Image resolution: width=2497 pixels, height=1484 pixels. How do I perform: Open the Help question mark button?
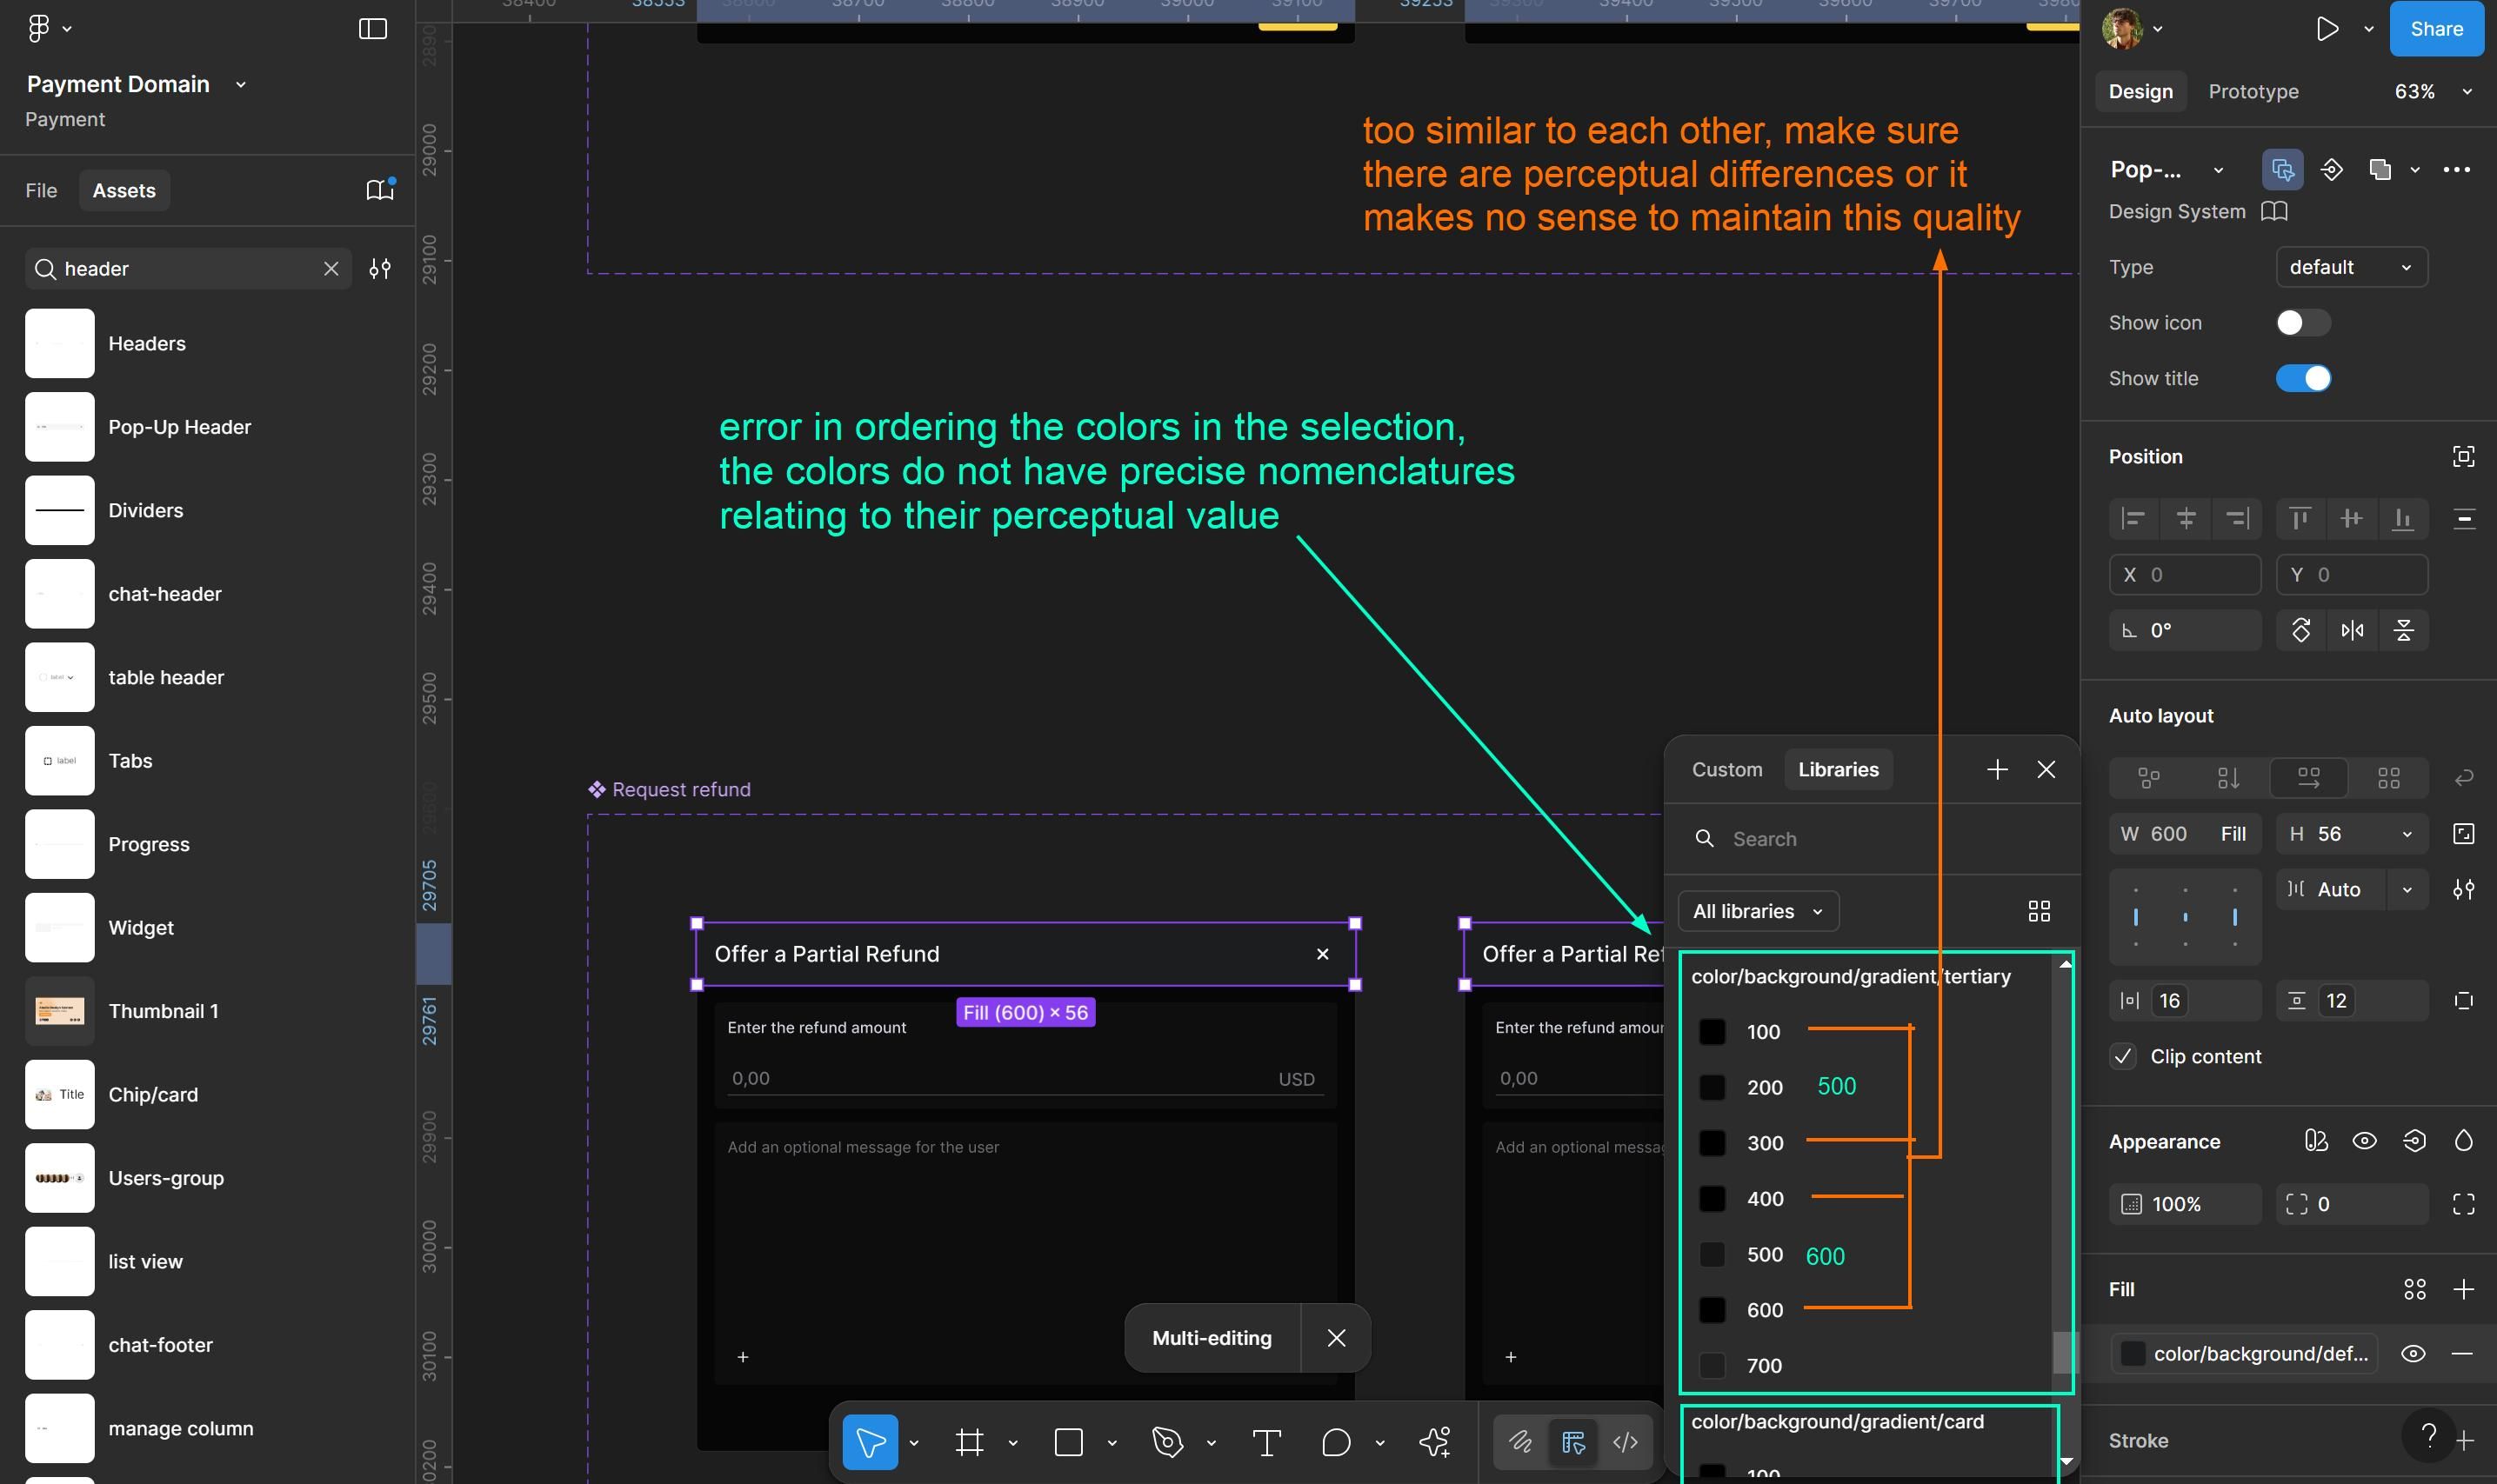pos(2428,1436)
